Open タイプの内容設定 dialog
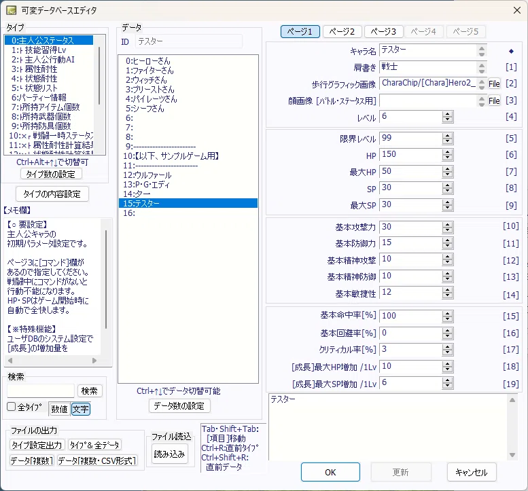This screenshot has height=491, width=528. 52,194
